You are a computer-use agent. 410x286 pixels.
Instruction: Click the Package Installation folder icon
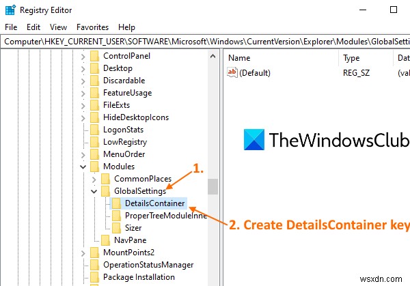(95, 277)
